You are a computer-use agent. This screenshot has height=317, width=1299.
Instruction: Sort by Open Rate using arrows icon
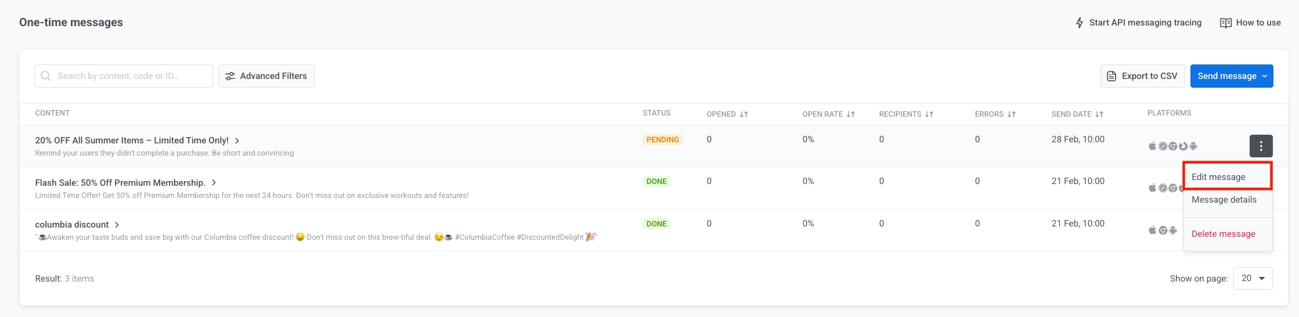click(851, 114)
